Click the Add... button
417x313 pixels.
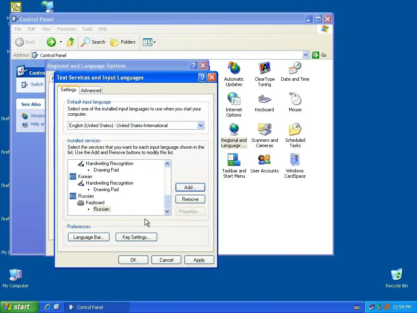tap(190, 187)
